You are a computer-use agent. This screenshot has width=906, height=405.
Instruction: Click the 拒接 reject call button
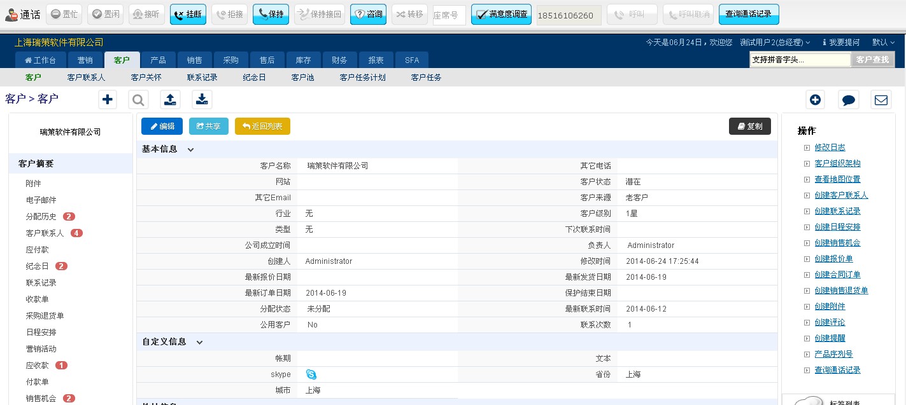229,15
